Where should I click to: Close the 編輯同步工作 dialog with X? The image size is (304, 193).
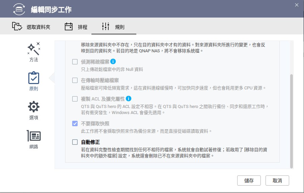click(297, 5)
